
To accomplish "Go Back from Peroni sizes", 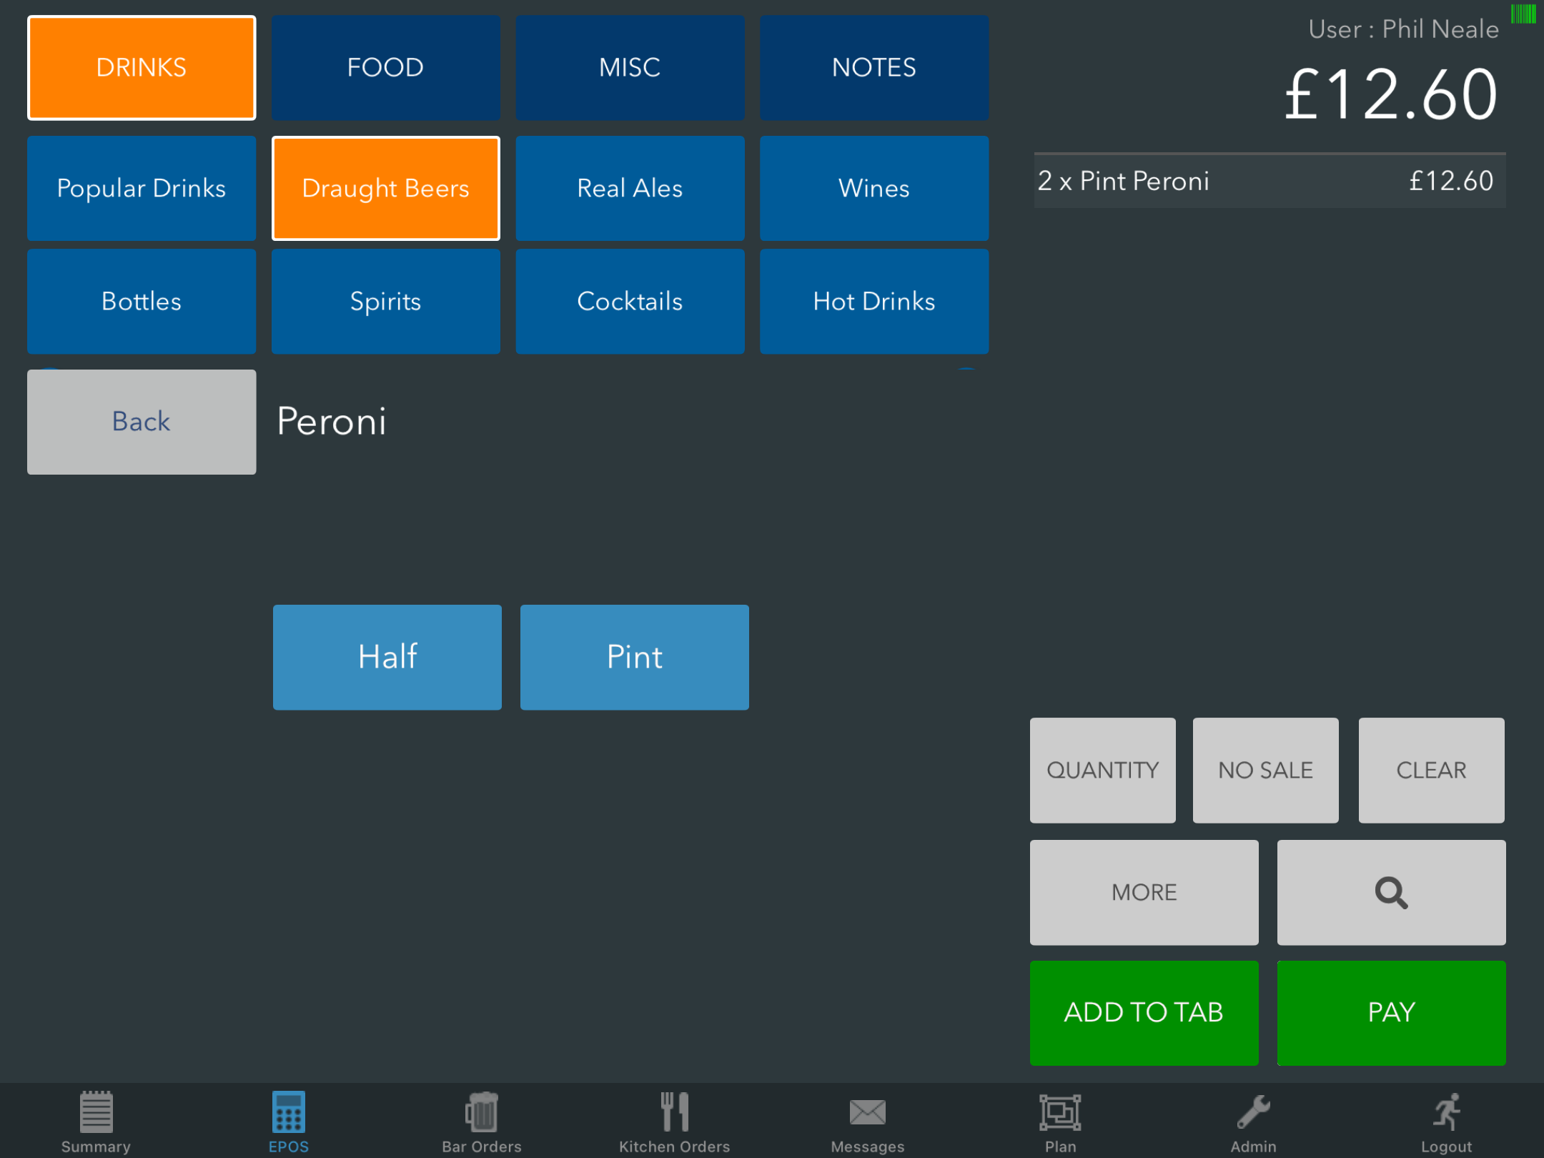I will 142,422.
